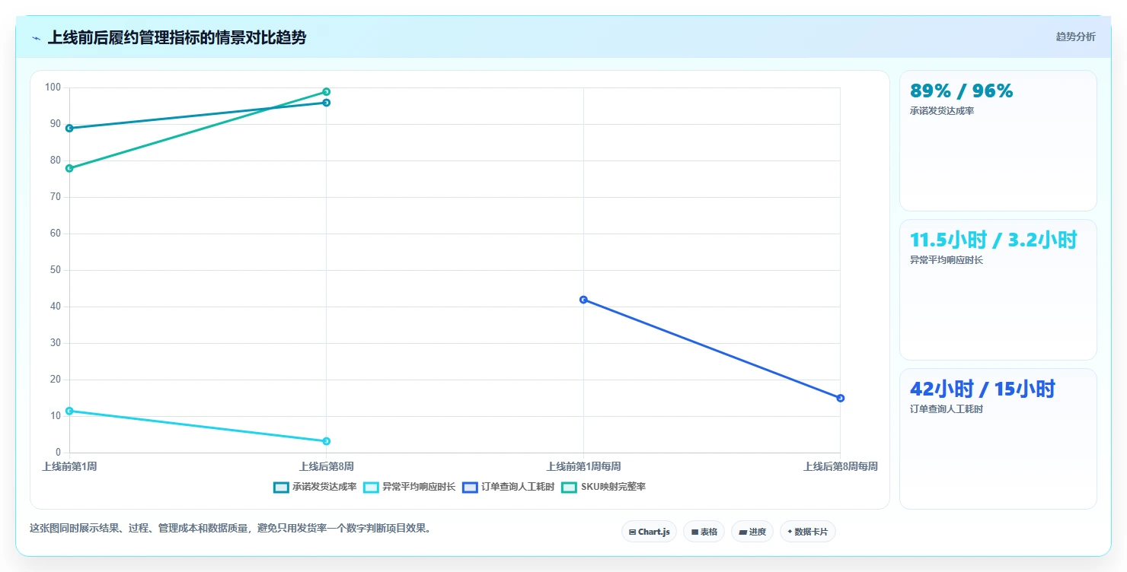
Task: Click the 异常平均响应时长 point at 11.5
Action: 69,411
